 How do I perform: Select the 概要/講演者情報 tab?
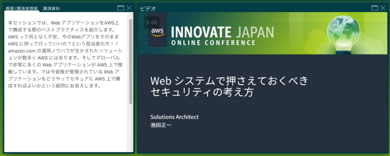pyautogui.click(x=22, y=8)
